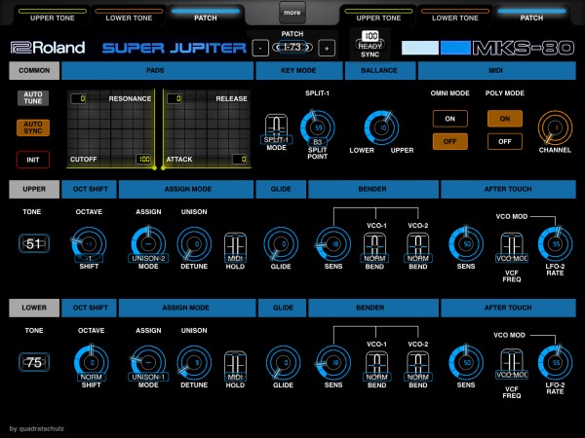Click the INIT button
The height and width of the screenshot is (438, 585).
point(33,160)
